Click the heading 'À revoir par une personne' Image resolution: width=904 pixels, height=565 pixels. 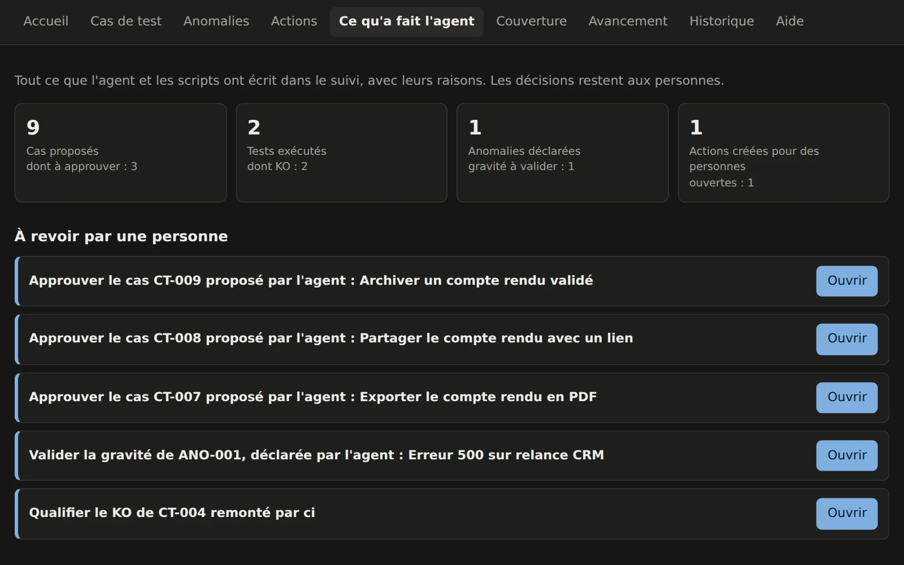coord(121,236)
